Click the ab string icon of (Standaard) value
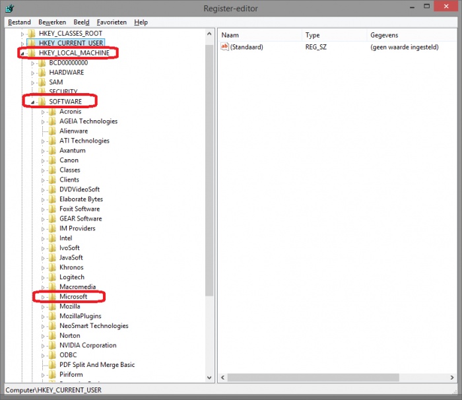This screenshot has height=400, width=462. coord(224,47)
